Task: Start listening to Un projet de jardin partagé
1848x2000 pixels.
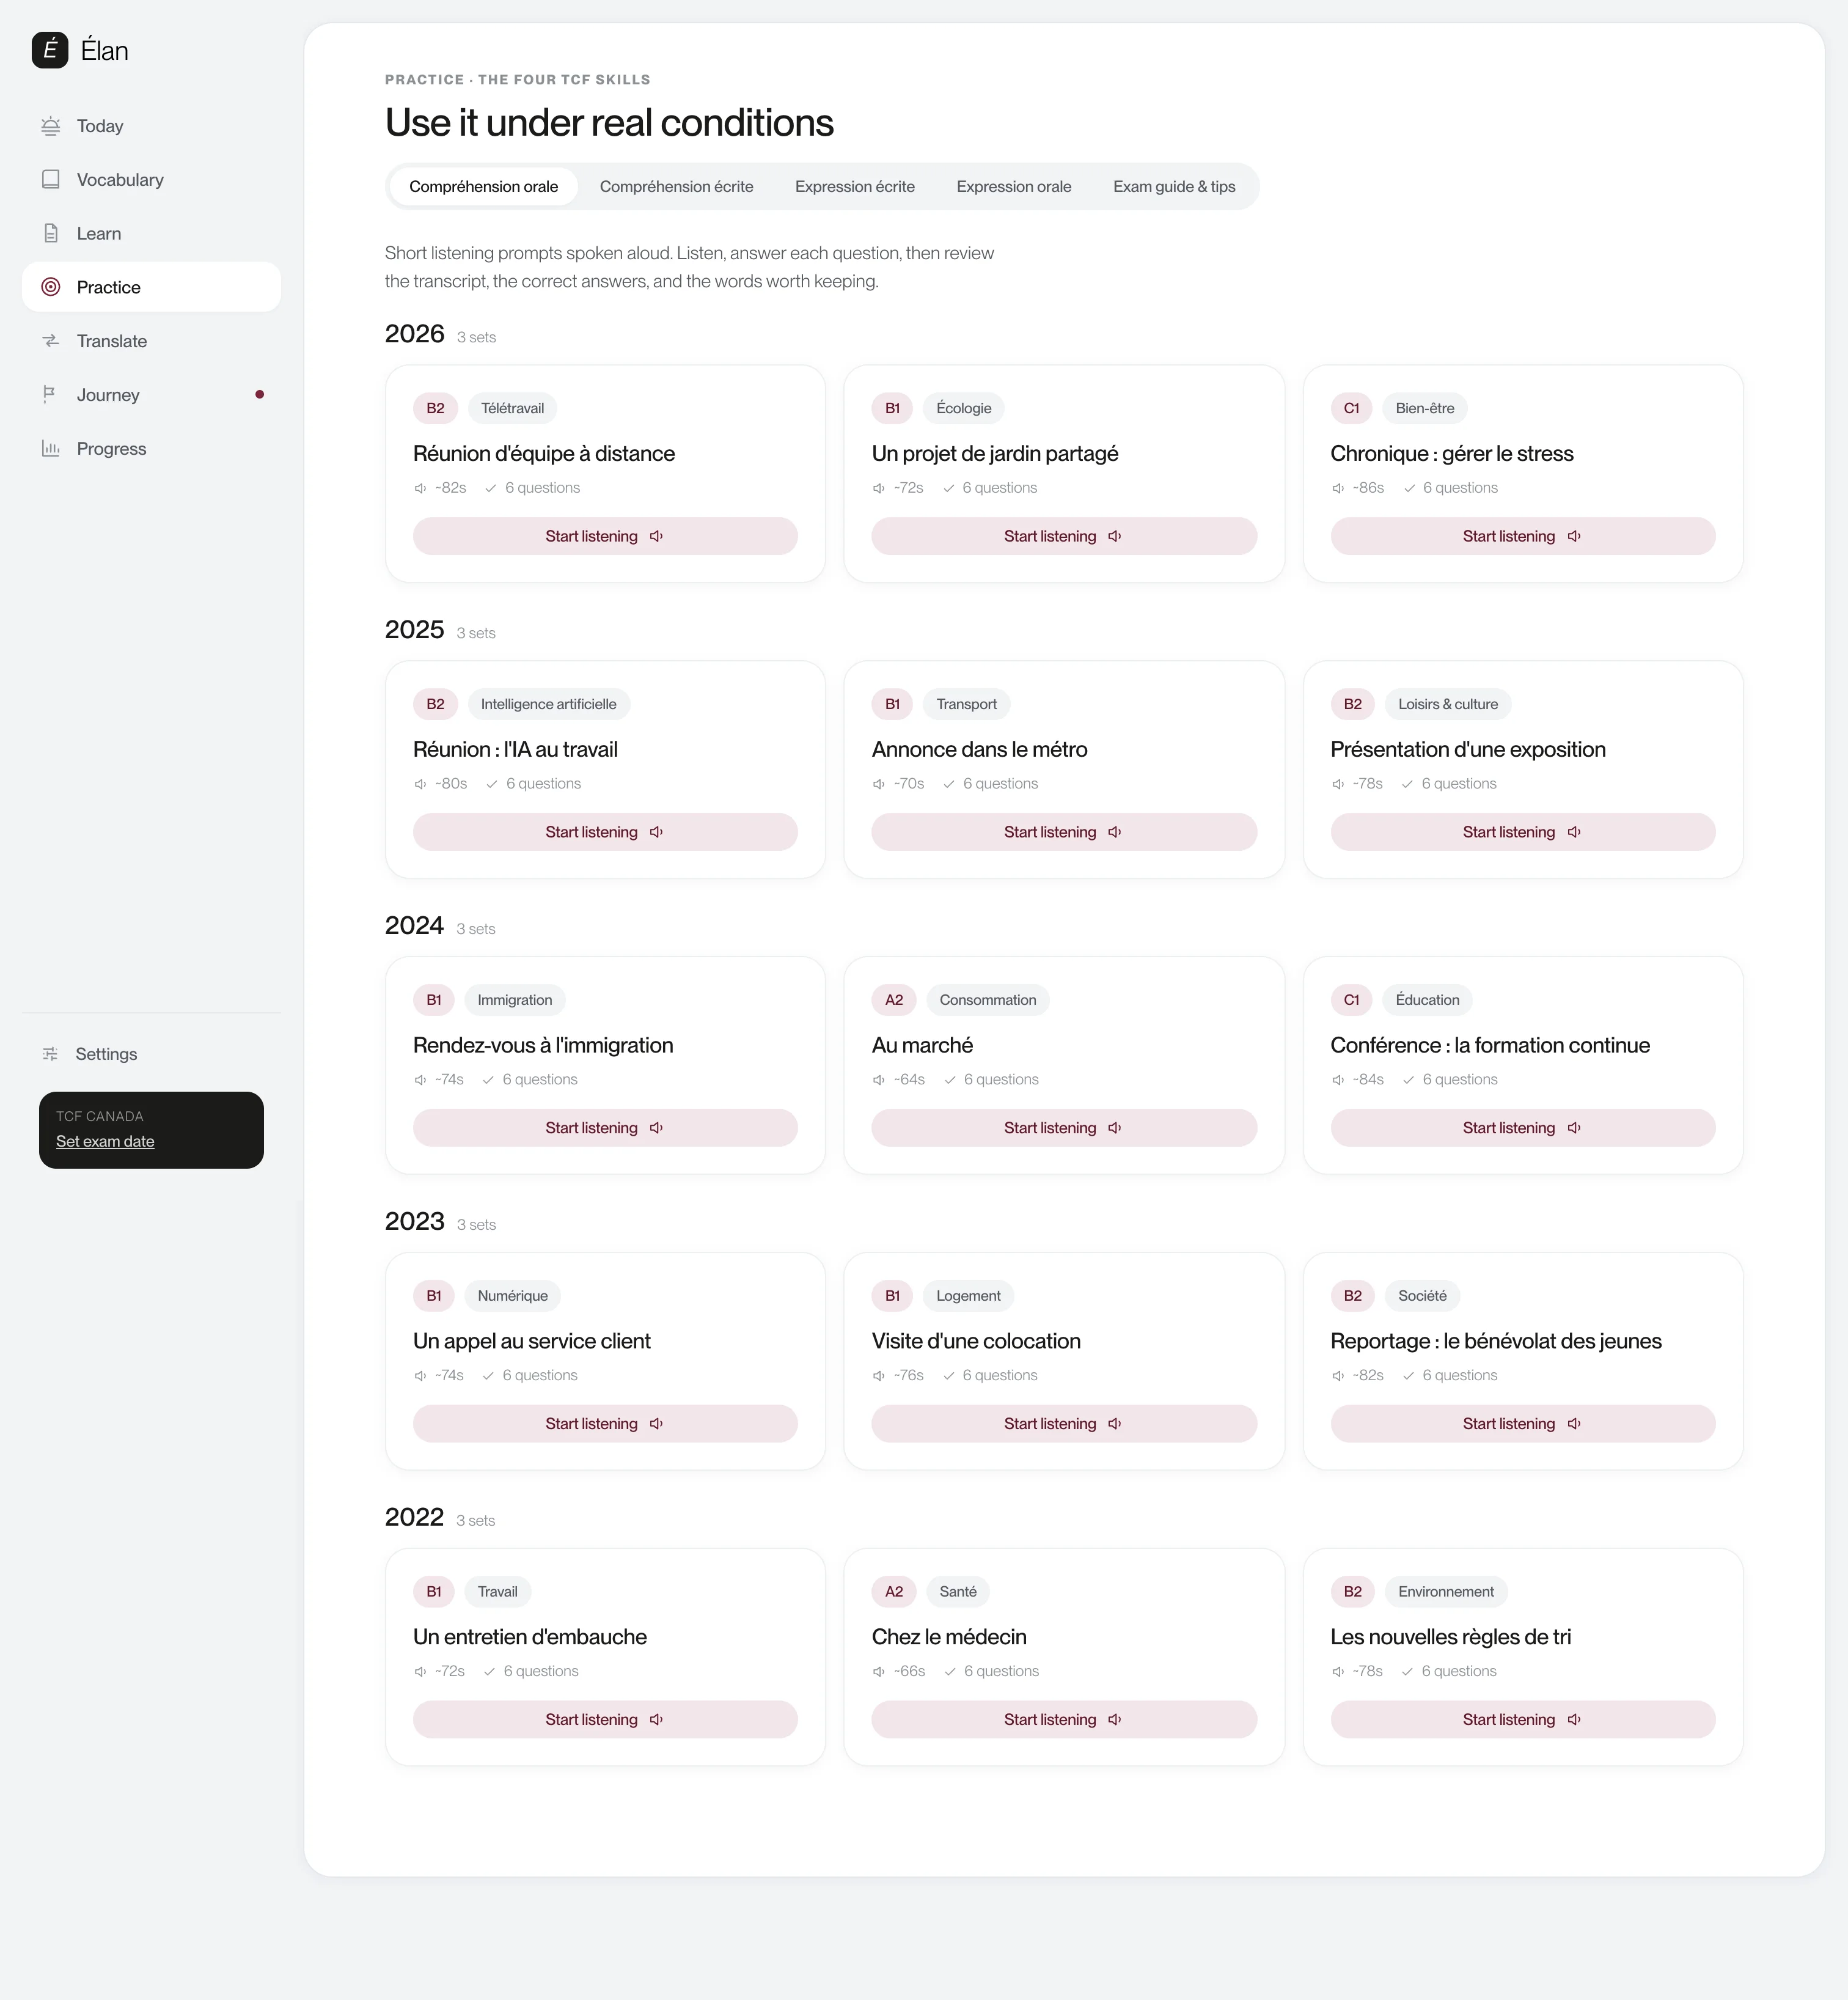Action: tap(1064, 536)
